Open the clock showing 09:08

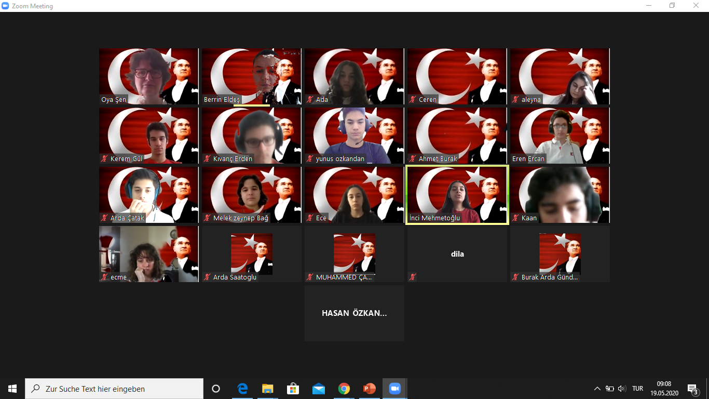(x=664, y=389)
